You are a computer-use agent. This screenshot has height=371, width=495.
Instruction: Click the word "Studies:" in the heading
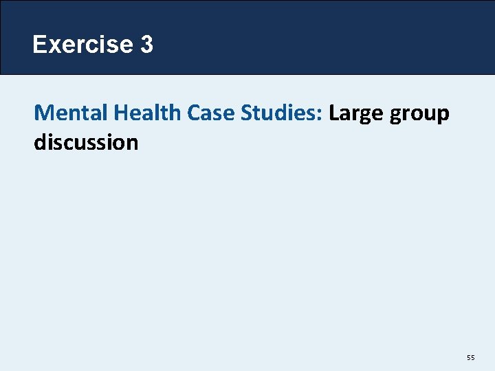coord(281,113)
